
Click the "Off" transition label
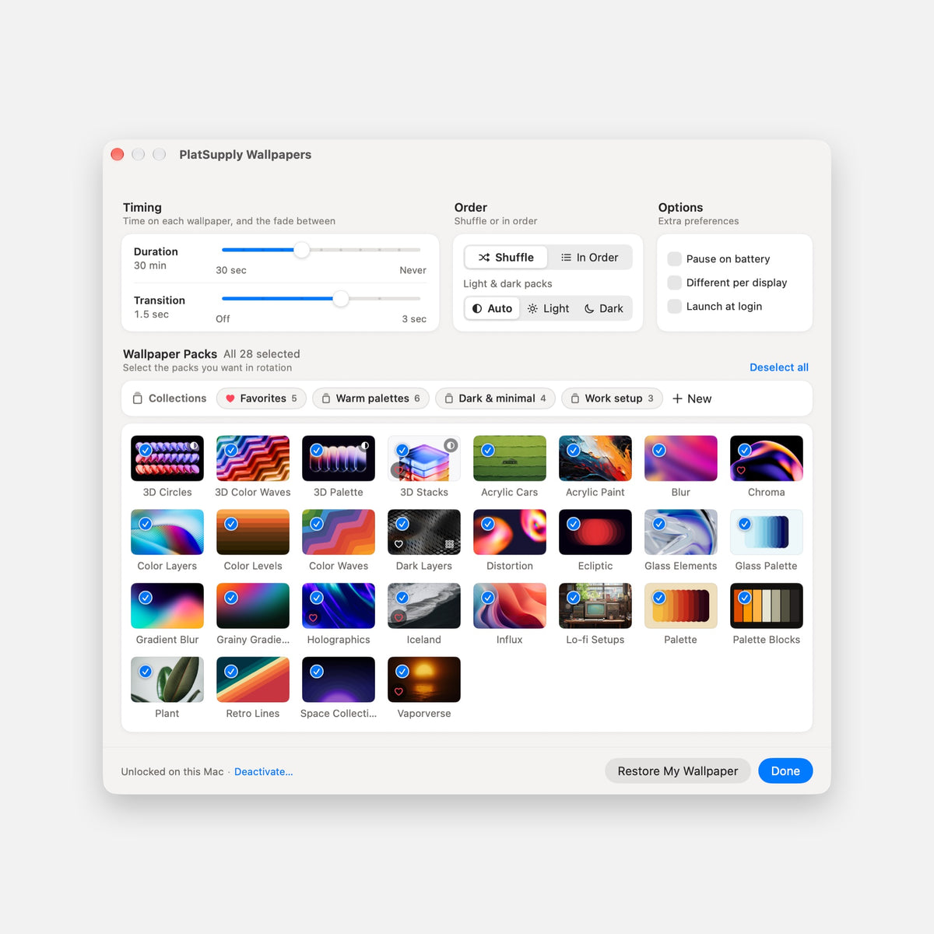tap(223, 319)
